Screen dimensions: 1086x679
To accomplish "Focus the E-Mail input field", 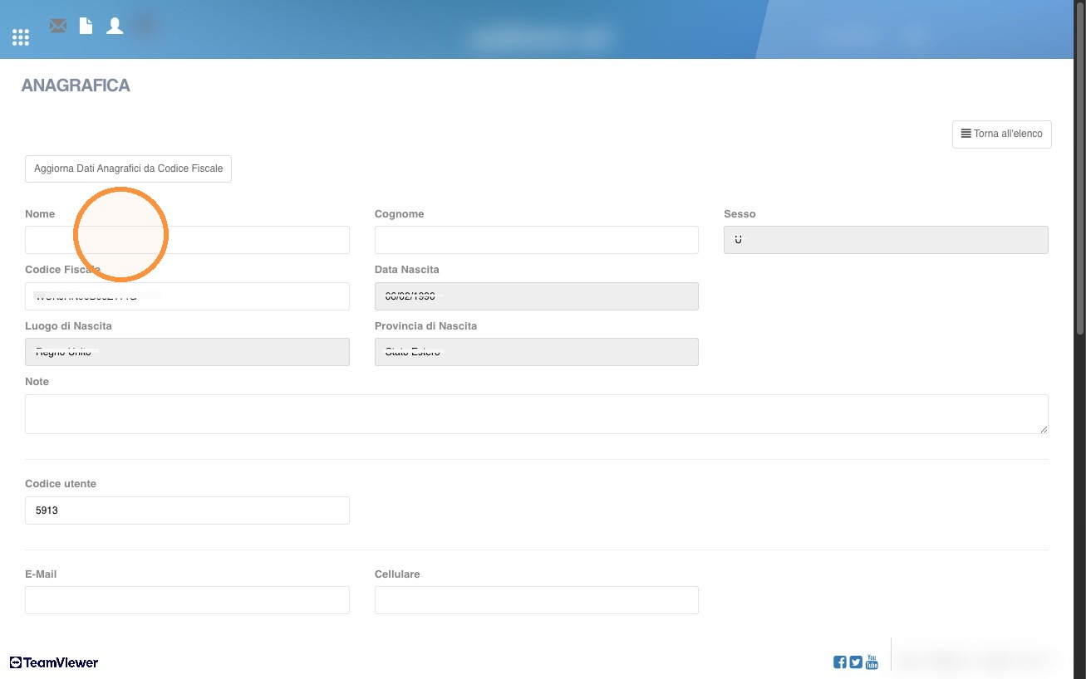I will (x=187, y=600).
